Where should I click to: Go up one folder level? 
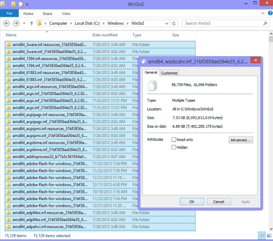(x=31, y=23)
